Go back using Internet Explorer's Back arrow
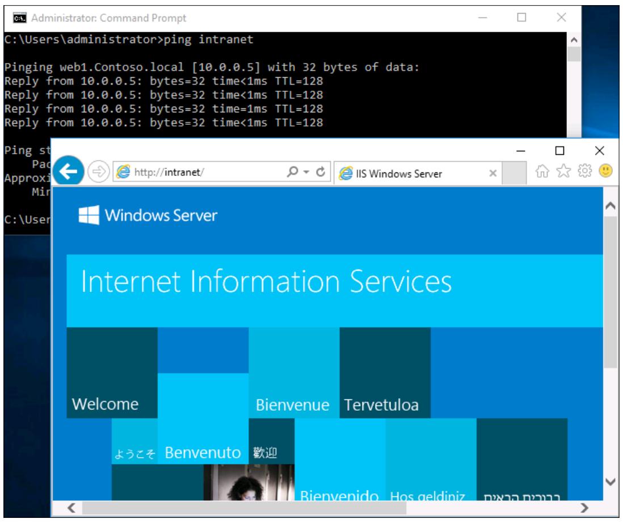The width and height of the screenshot is (623, 523). coord(68,171)
